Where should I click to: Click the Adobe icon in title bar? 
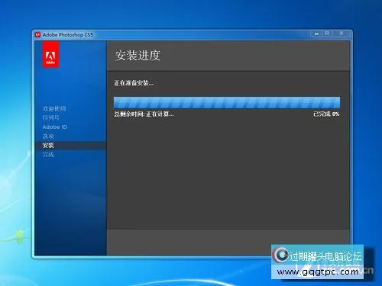(x=37, y=34)
